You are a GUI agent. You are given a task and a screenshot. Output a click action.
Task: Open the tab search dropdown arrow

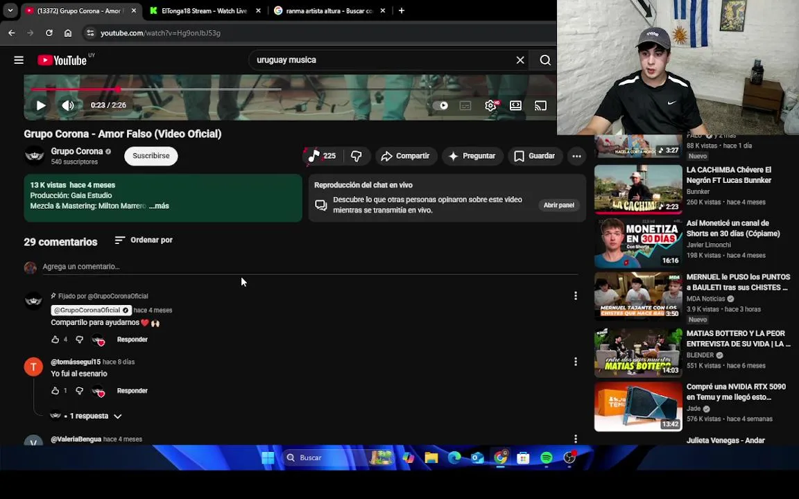[10, 10]
